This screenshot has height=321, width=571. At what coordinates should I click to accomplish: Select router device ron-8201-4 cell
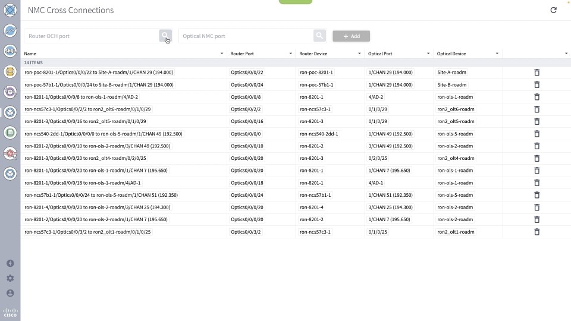coord(311,207)
